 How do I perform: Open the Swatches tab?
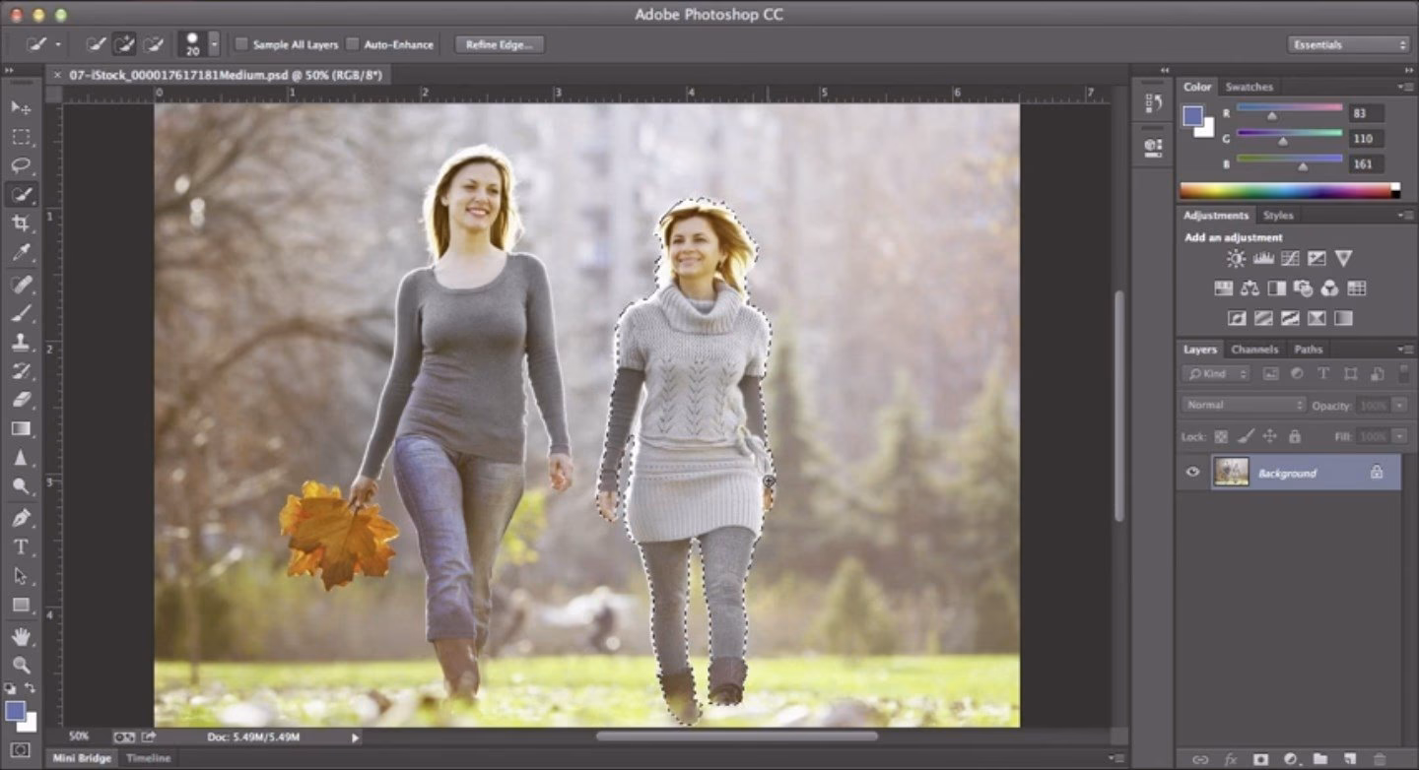pyautogui.click(x=1249, y=87)
